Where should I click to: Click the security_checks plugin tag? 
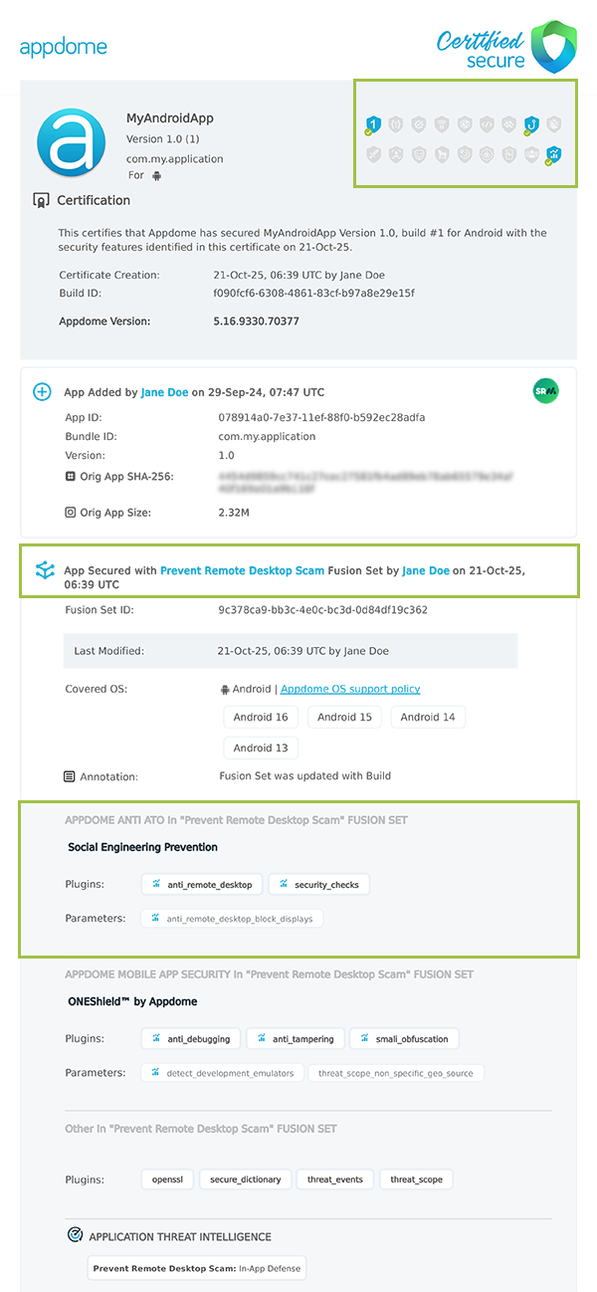click(319, 884)
